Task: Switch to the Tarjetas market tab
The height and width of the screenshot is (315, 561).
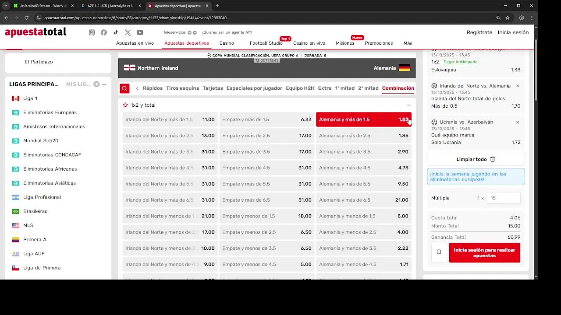Action: pos(213,88)
